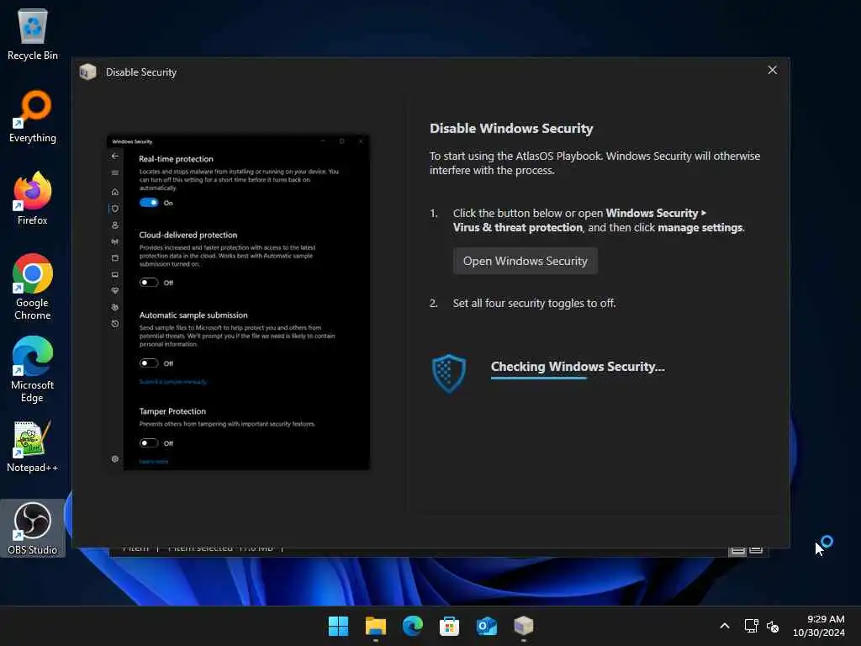The image size is (861, 646).
Task: Click the AME Wizard box icon in title bar
Action: pyautogui.click(x=87, y=72)
